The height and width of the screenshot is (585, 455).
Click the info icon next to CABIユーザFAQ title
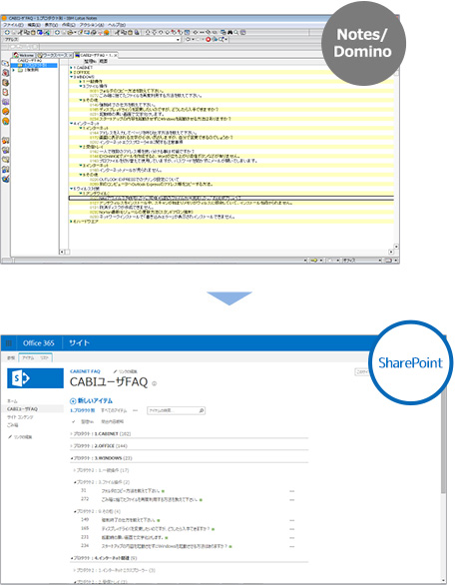155,383
